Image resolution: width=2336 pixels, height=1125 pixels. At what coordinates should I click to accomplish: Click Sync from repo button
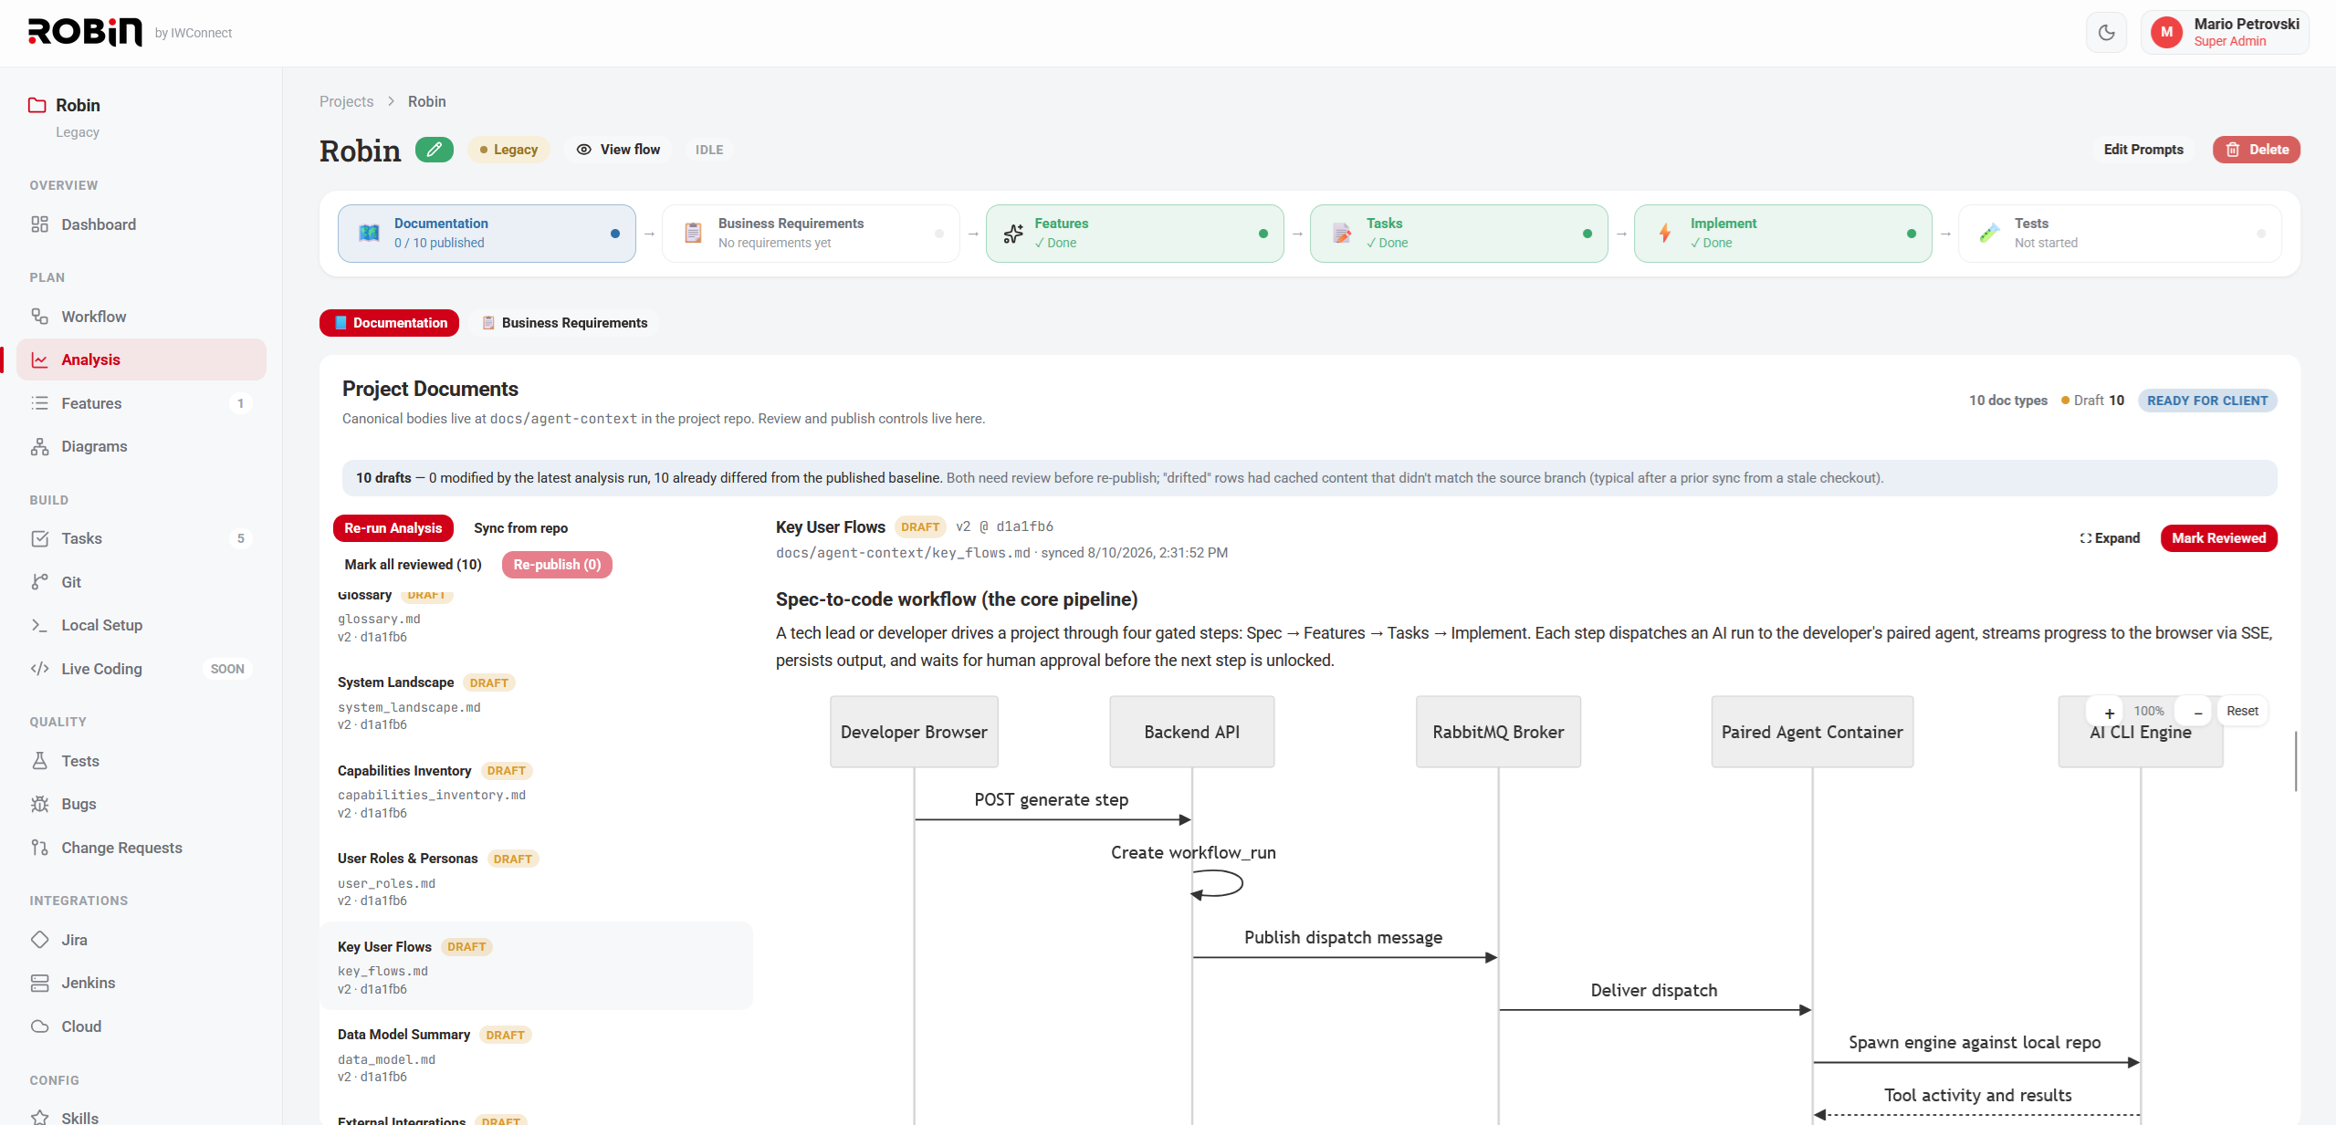[x=520, y=528]
